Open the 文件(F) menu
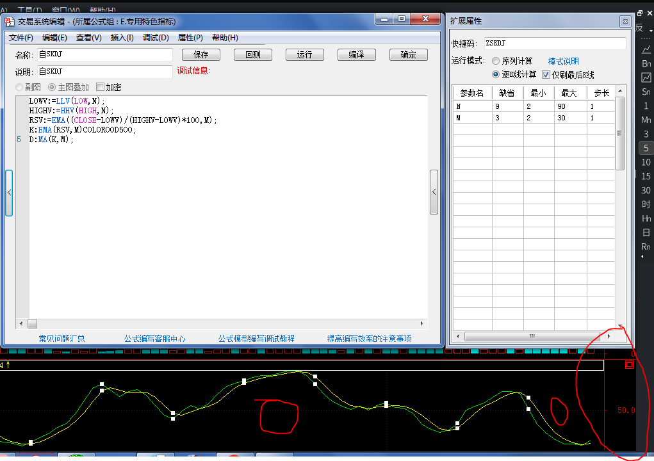Image resolution: width=654 pixels, height=461 pixels. pos(21,38)
